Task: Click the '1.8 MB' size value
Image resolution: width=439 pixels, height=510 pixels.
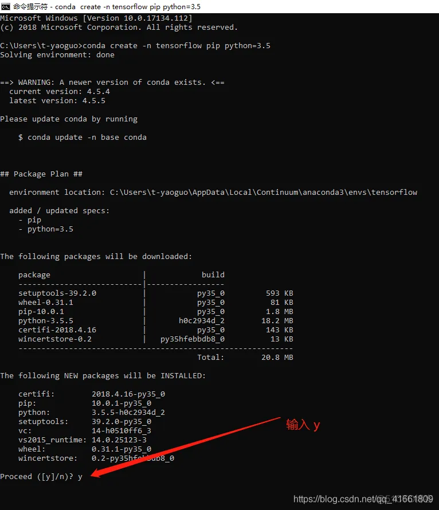Action: tap(280, 312)
